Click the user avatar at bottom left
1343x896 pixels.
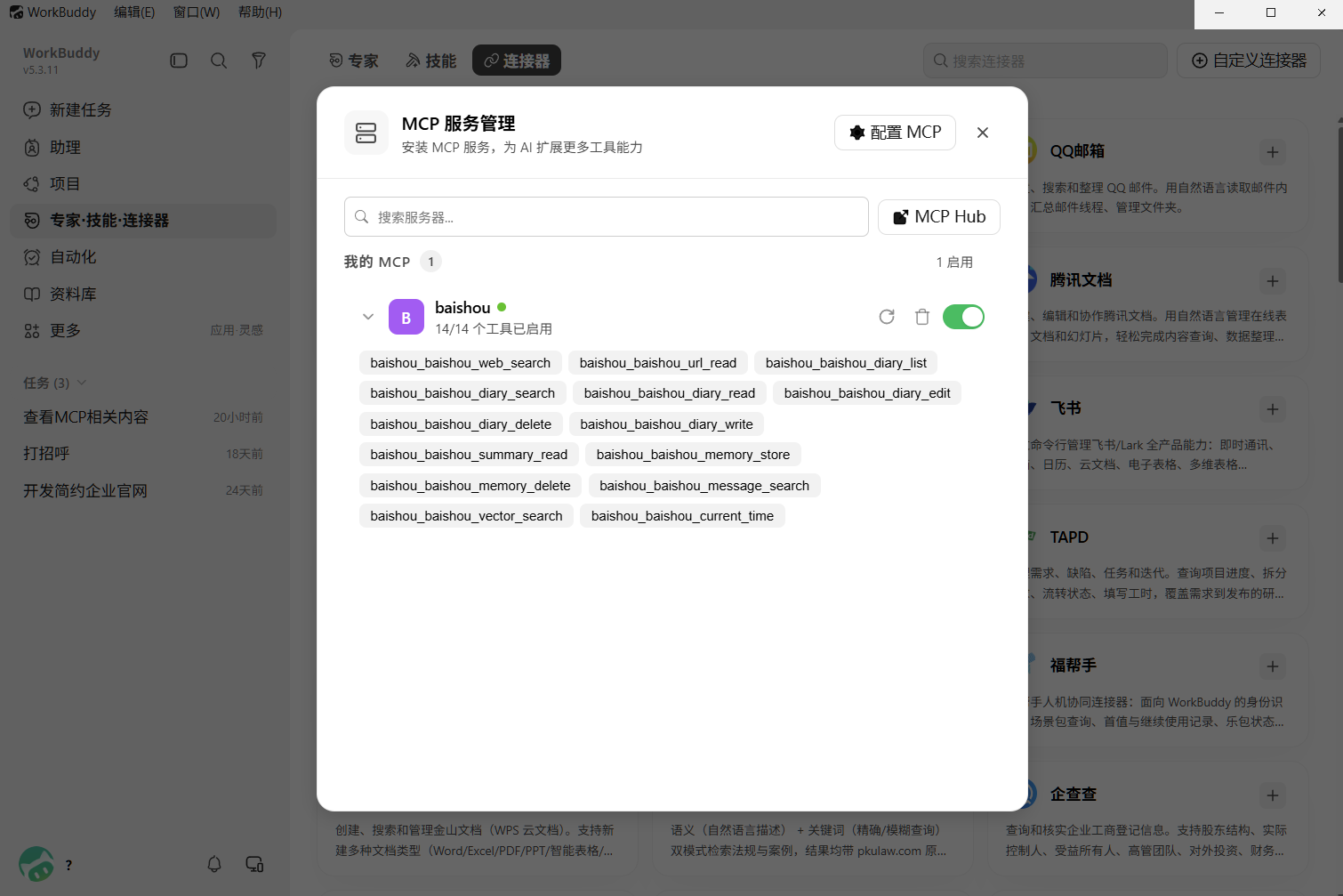coord(36,864)
